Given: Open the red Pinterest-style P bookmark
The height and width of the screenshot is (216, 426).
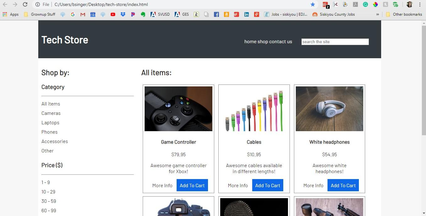Looking at the screenshot, I should (x=257, y=14).
